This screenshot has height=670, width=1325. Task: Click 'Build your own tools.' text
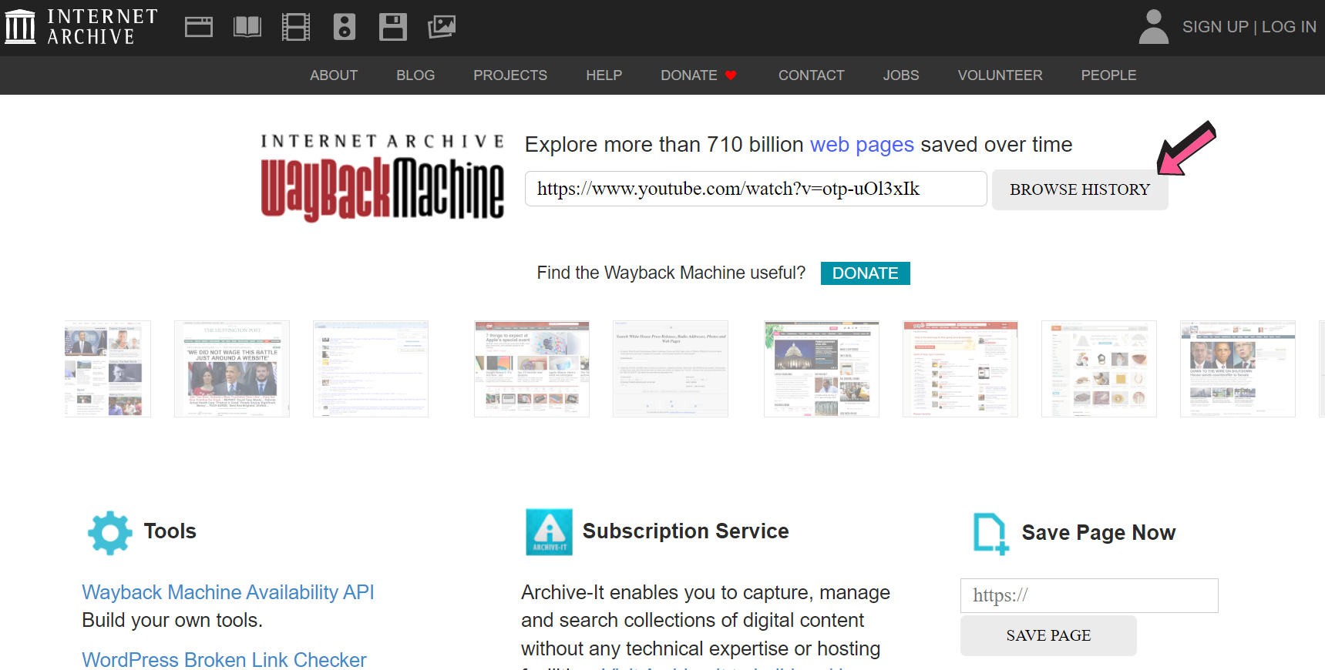coord(173,620)
